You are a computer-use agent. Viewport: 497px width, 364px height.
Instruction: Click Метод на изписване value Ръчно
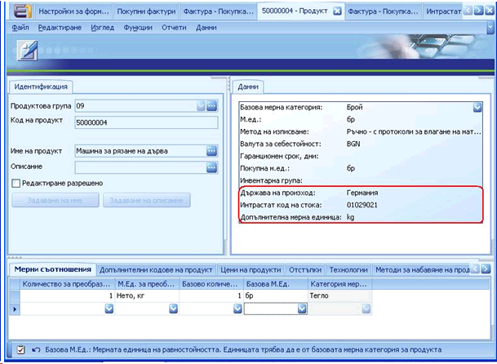point(414,132)
